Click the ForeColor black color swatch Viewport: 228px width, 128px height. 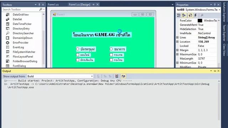[200, 21]
